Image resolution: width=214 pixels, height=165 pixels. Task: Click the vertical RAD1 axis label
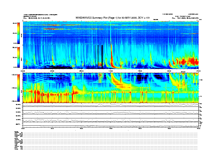point(21,59)
